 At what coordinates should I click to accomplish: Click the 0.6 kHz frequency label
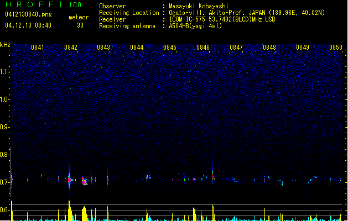click(x=4, y=210)
